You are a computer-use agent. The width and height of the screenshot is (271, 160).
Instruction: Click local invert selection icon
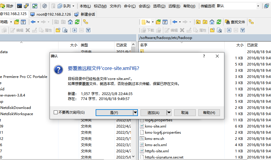tap(88, 30)
